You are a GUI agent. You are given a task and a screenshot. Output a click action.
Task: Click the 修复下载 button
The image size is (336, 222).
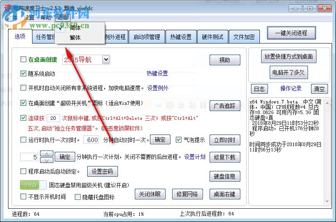click(x=225, y=158)
